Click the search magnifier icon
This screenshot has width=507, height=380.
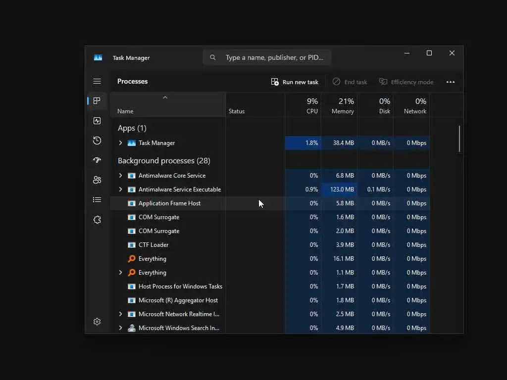tap(213, 57)
